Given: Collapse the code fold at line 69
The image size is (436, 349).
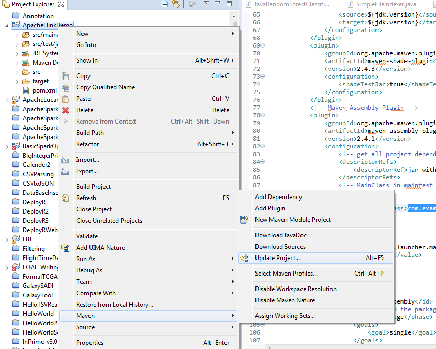Looking at the screenshot, I should [x=262, y=45].
